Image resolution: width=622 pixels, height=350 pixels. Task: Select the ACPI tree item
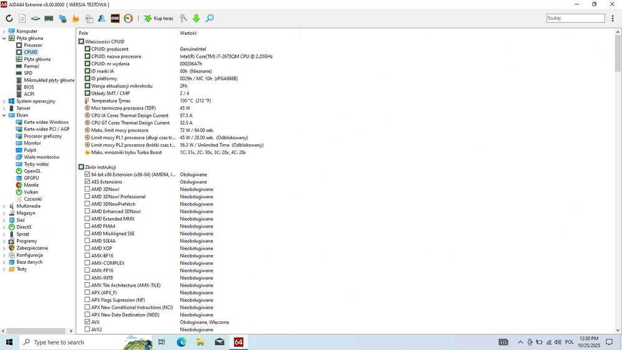tap(29, 94)
